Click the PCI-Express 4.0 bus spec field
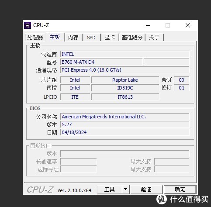 tap(125, 70)
